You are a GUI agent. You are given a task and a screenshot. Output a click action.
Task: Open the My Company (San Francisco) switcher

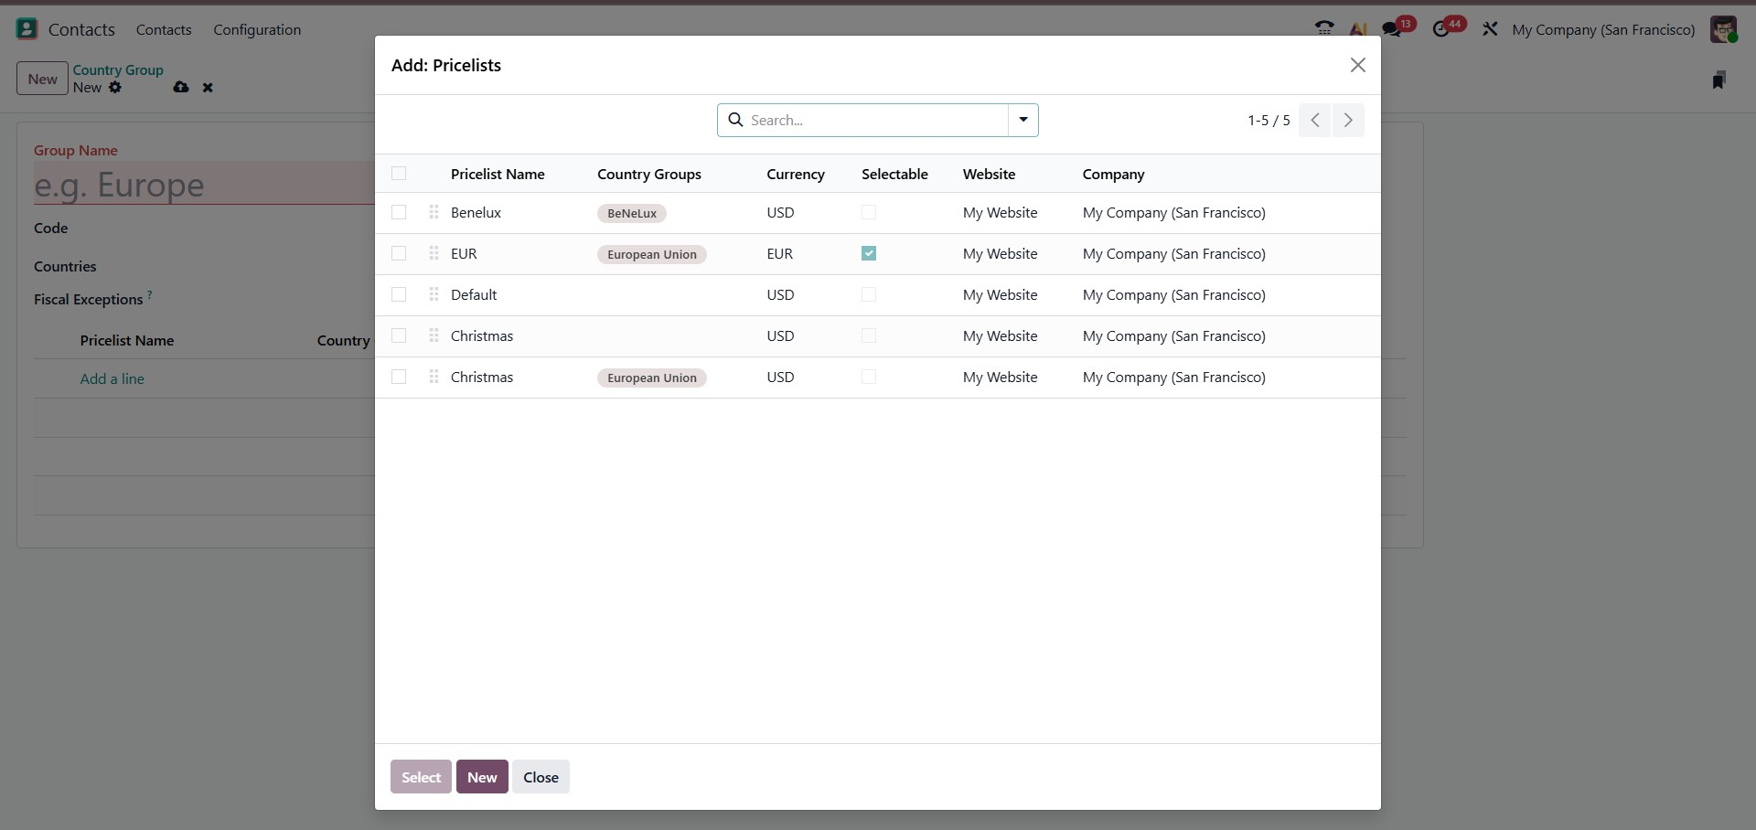click(1602, 29)
